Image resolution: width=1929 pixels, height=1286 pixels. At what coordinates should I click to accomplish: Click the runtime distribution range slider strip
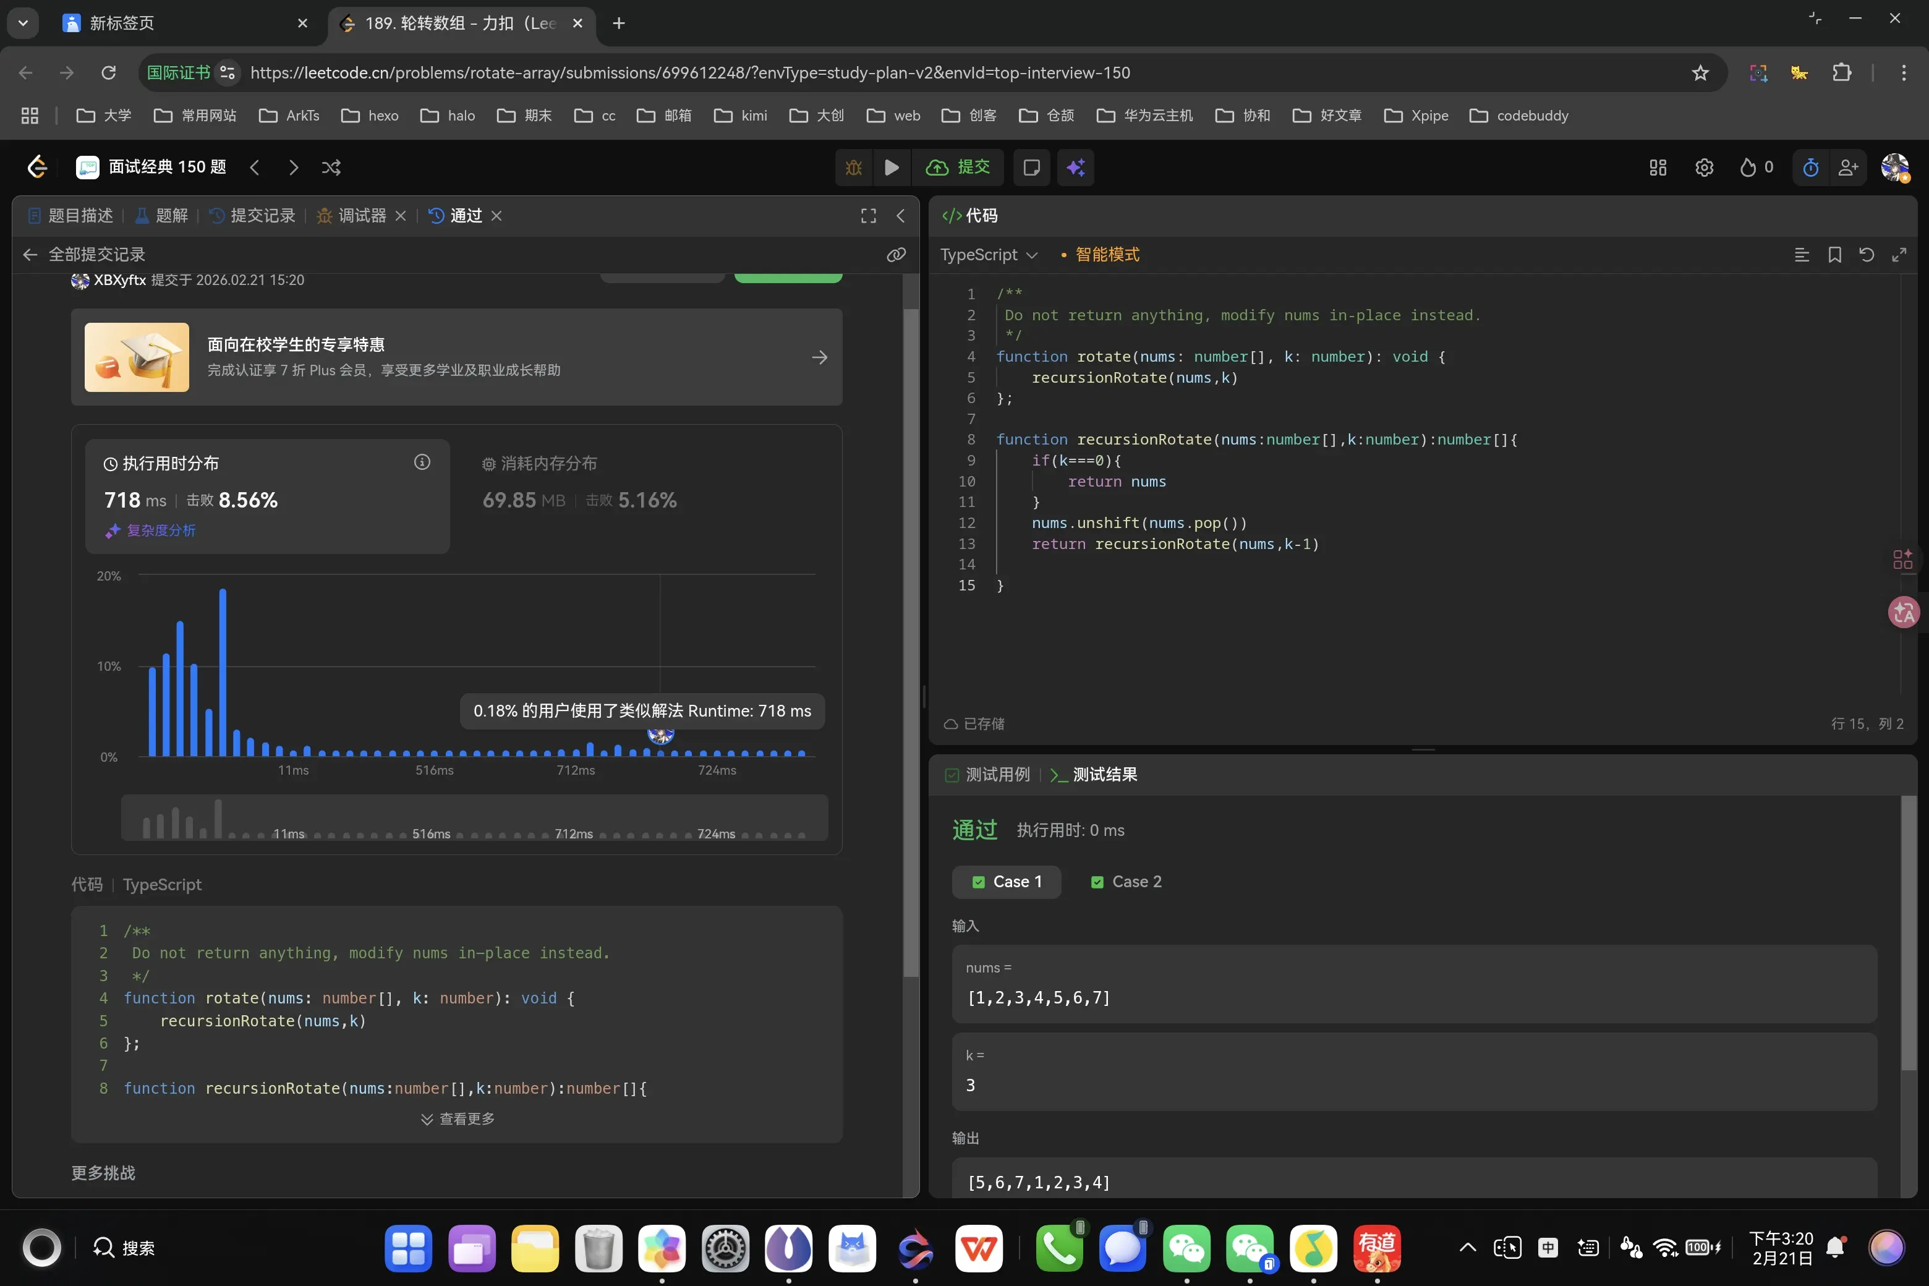click(x=474, y=817)
